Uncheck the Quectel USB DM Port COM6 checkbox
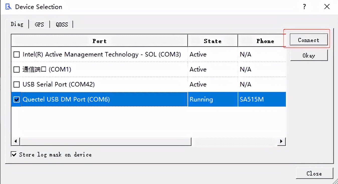 [16, 99]
